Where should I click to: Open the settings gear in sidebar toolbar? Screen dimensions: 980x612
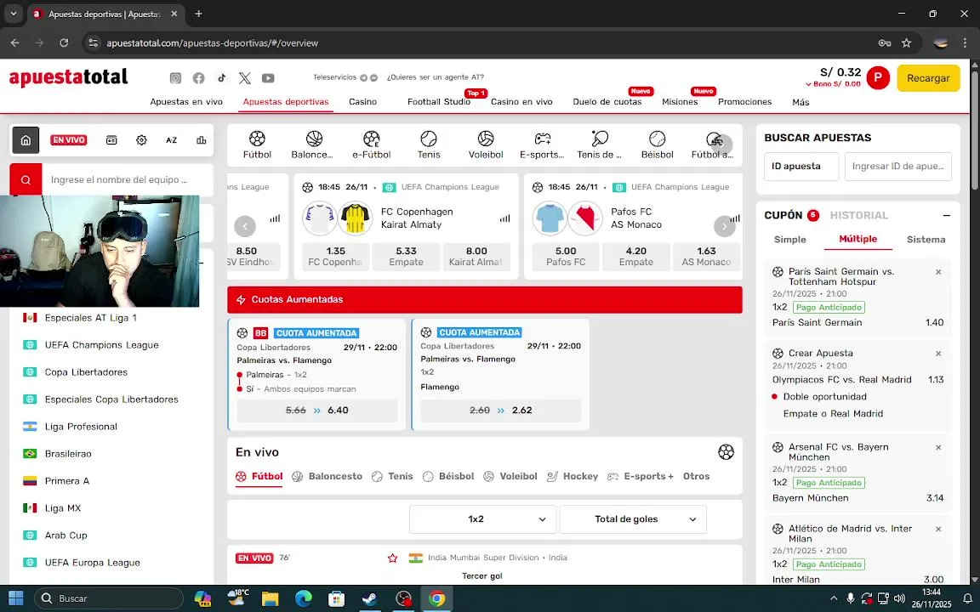(141, 140)
